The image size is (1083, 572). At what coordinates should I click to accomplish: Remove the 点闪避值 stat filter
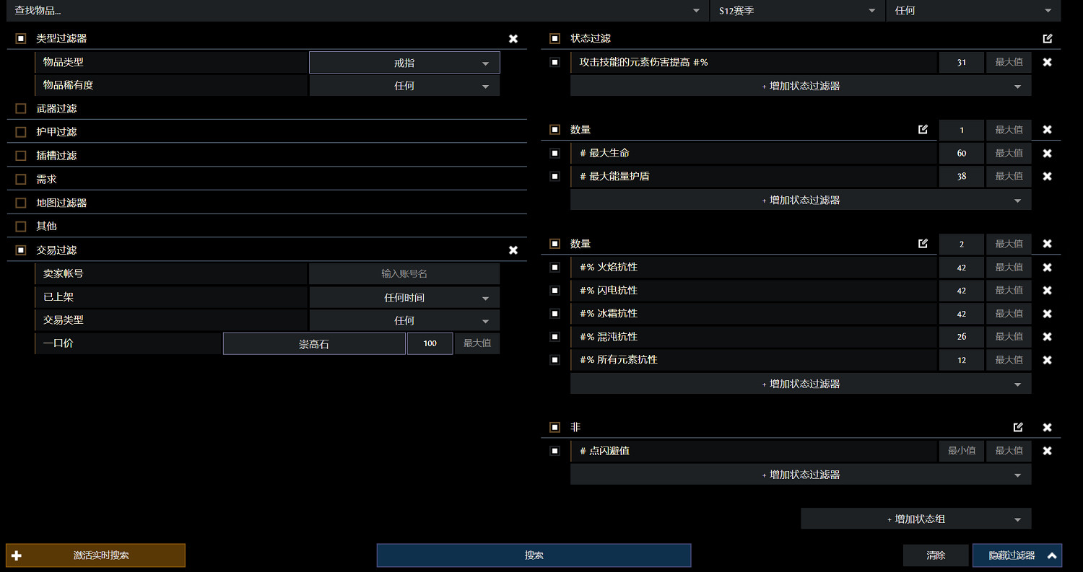[1047, 451]
